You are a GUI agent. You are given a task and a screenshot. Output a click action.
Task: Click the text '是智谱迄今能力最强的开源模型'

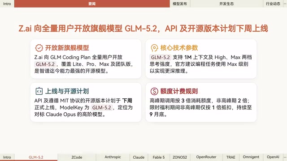coord(70,71)
